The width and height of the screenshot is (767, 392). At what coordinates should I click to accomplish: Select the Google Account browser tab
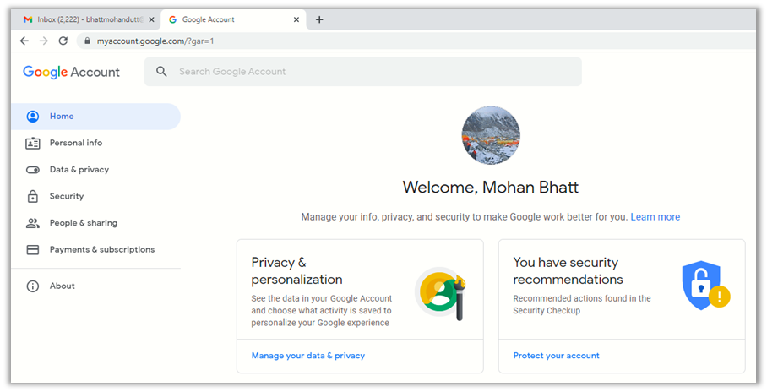[x=233, y=19]
